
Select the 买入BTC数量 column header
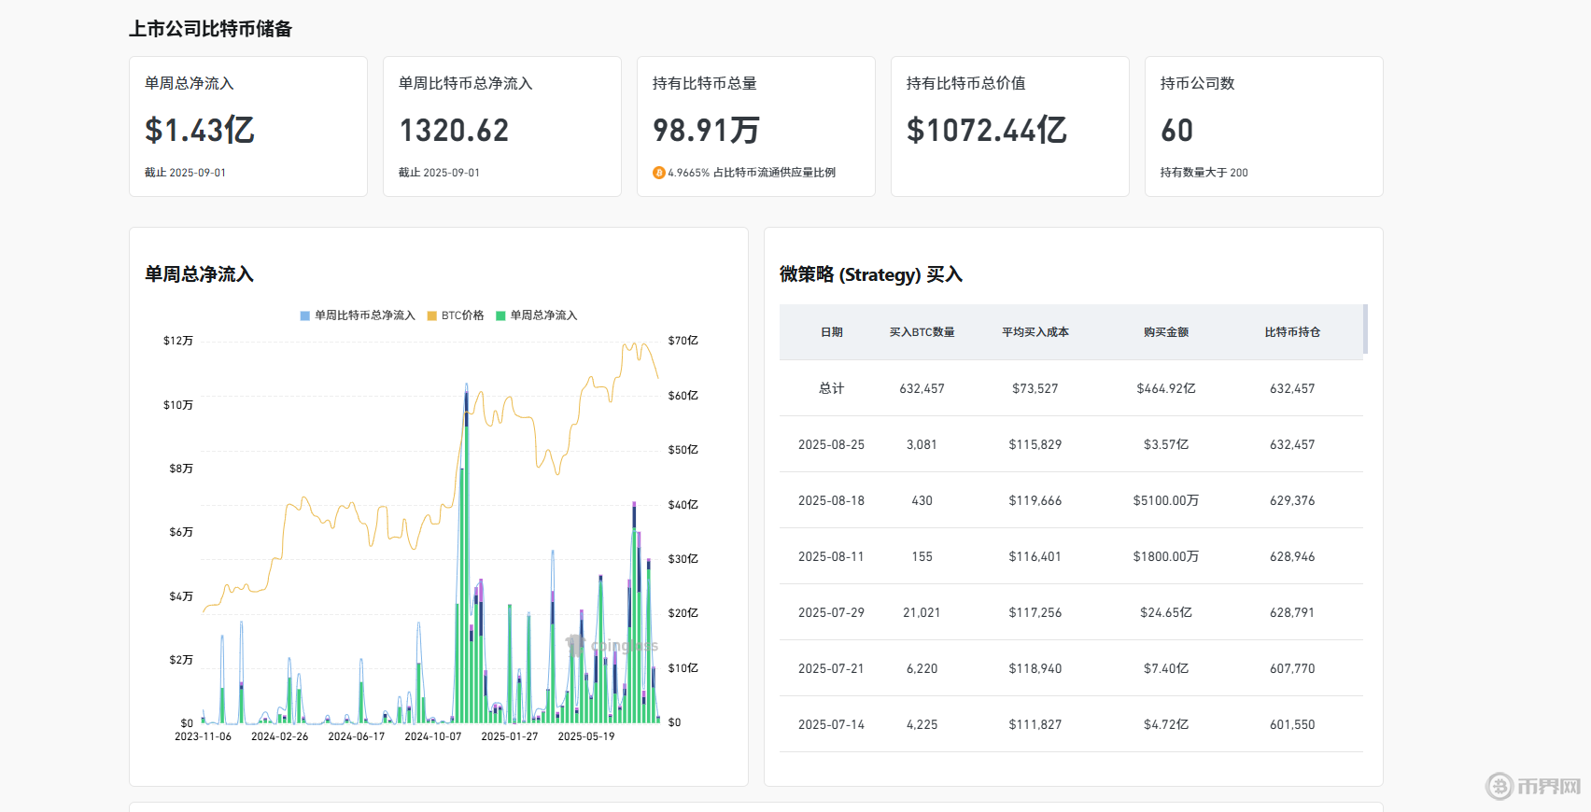(x=922, y=332)
